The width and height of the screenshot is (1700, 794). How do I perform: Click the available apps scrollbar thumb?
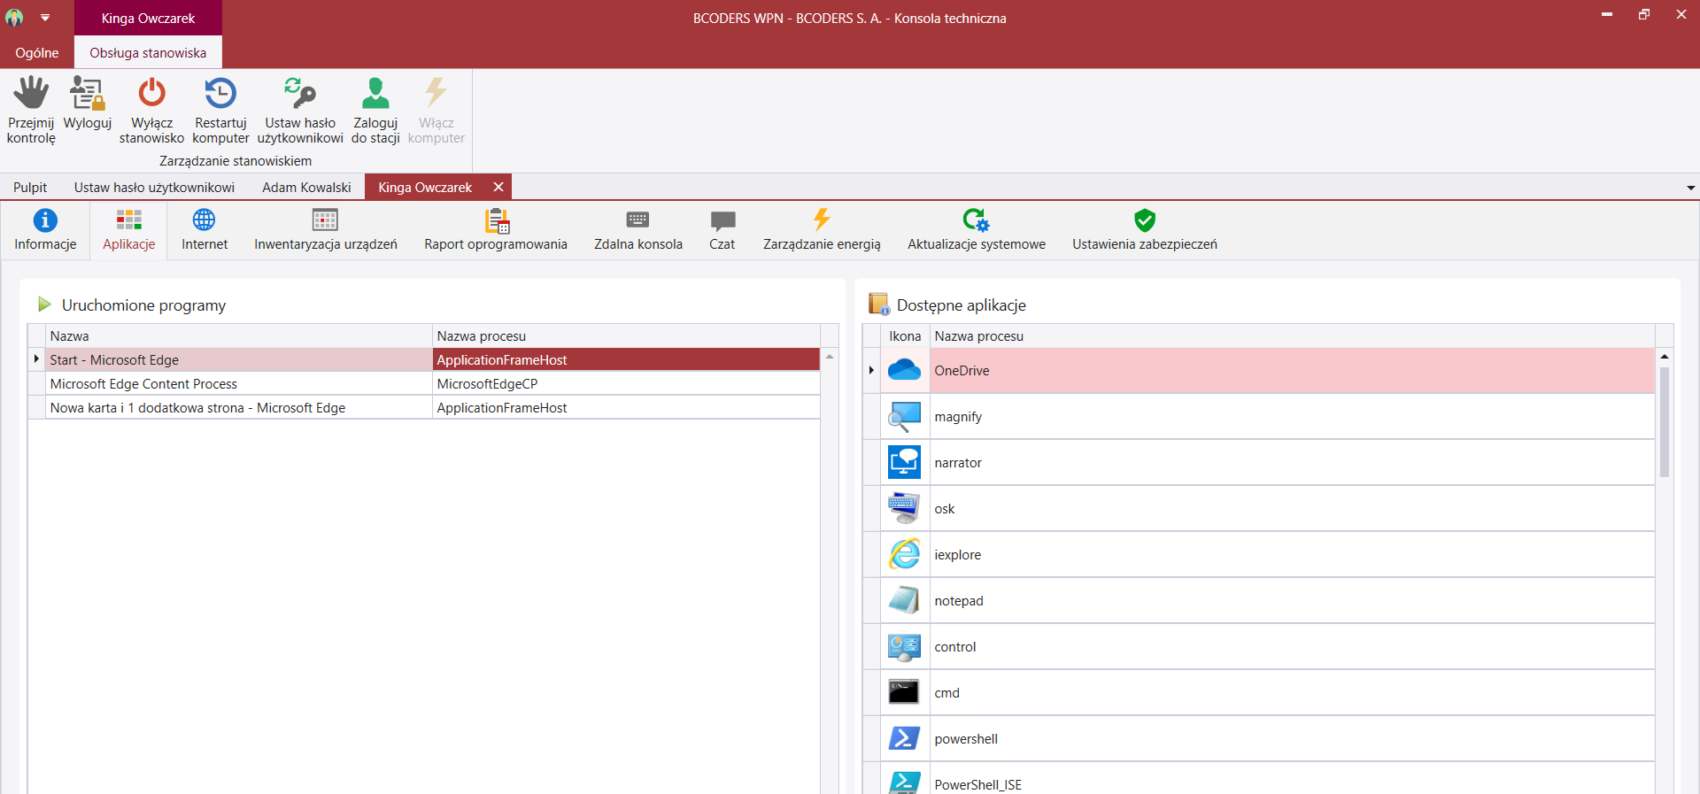(1665, 422)
